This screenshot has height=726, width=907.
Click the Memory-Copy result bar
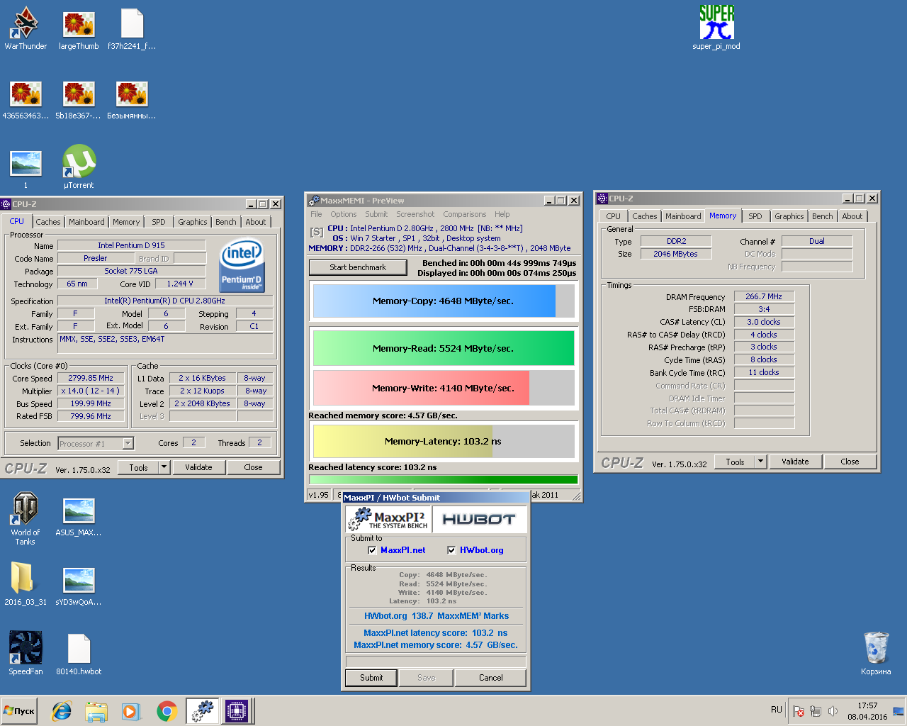tap(444, 301)
